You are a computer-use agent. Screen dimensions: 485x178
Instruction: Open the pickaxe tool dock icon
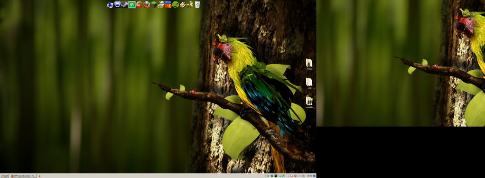[x=190, y=5]
